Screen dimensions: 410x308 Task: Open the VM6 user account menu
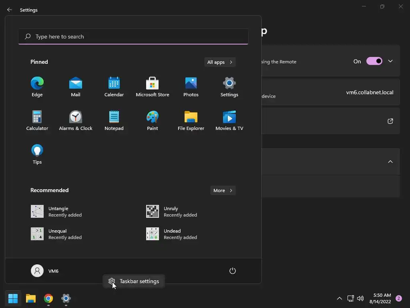pos(45,271)
